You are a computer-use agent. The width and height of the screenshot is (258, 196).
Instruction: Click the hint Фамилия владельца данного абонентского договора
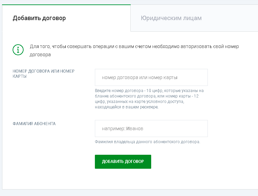[x=147, y=142]
